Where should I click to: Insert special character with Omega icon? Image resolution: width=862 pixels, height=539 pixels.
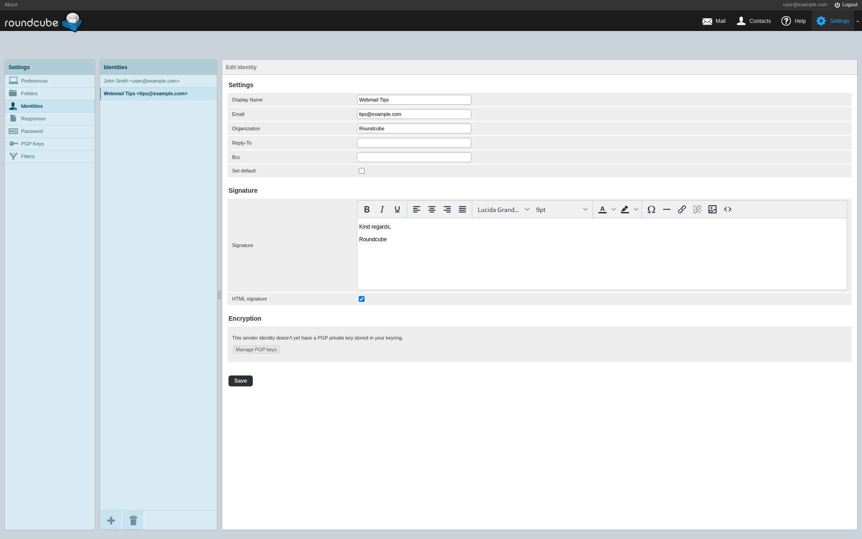(x=651, y=209)
